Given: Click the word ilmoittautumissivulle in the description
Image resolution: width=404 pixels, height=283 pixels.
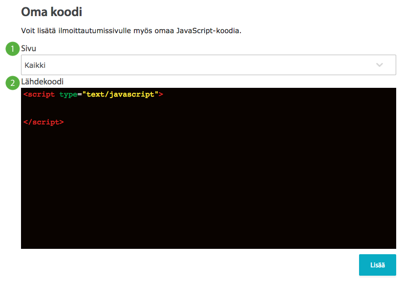Looking at the screenshot, I should (95, 31).
